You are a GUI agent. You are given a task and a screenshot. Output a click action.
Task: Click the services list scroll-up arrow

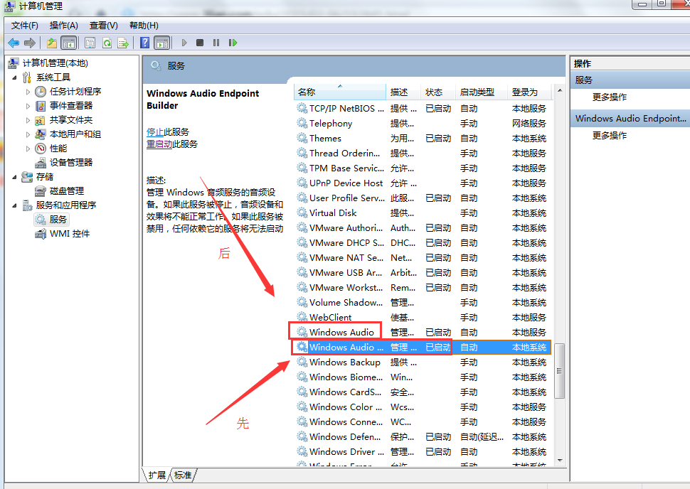pyautogui.click(x=560, y=90)
